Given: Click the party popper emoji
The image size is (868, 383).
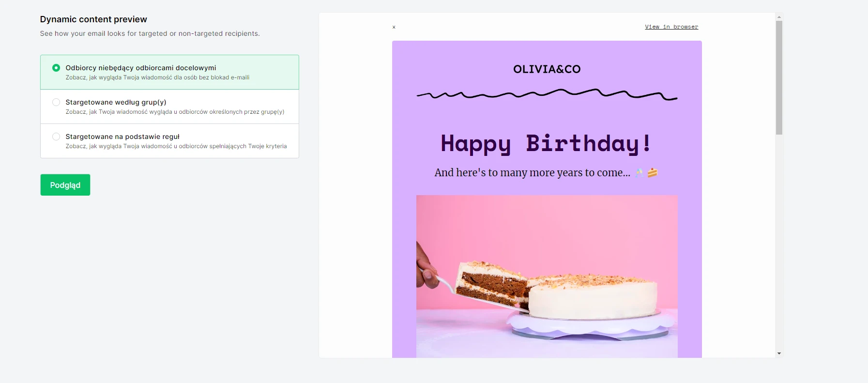Looking at the screenshot, I should 640,173.
